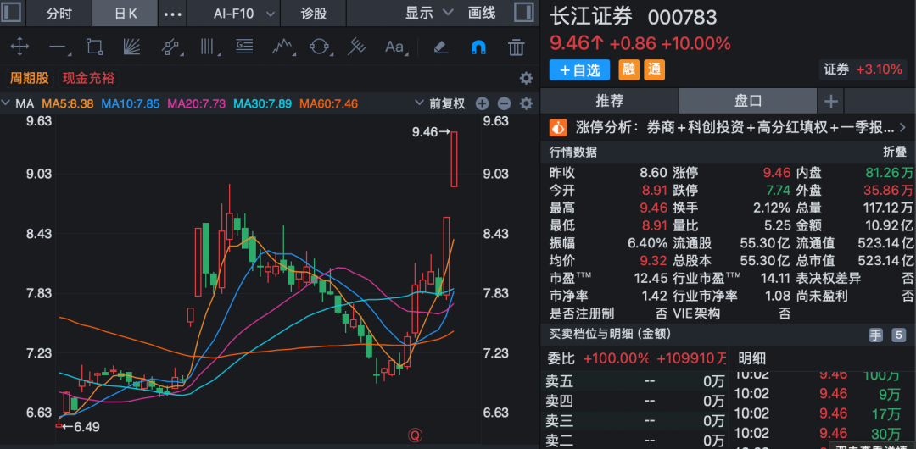916x449 pixels.
Task: Add stock with +自选 button
Action: pos(579,70)
